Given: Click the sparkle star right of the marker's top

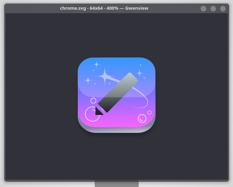Looking at the screenshot, I should click(140, 73).
